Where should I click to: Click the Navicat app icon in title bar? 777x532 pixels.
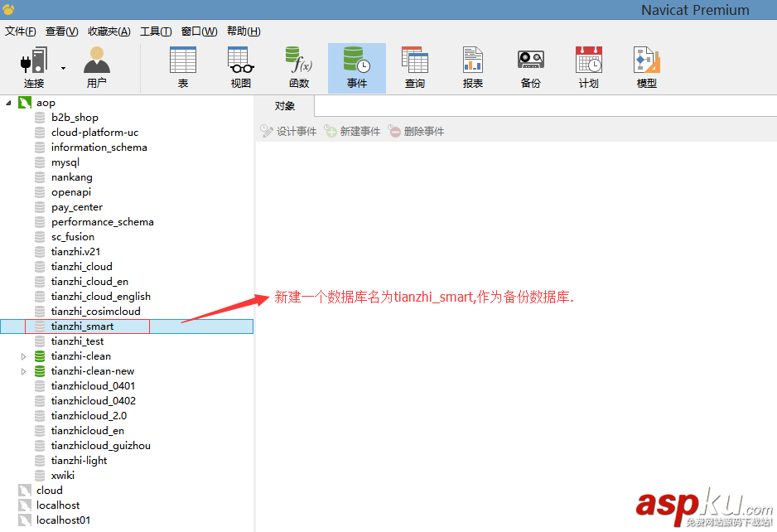point(8,9)
